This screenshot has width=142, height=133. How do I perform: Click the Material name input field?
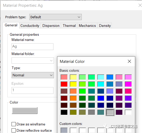(32, 47)
